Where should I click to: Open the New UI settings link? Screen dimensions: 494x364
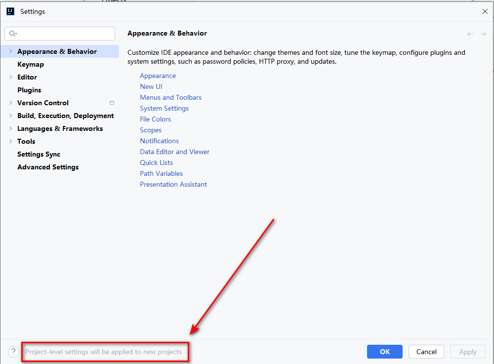pos(151,86)
